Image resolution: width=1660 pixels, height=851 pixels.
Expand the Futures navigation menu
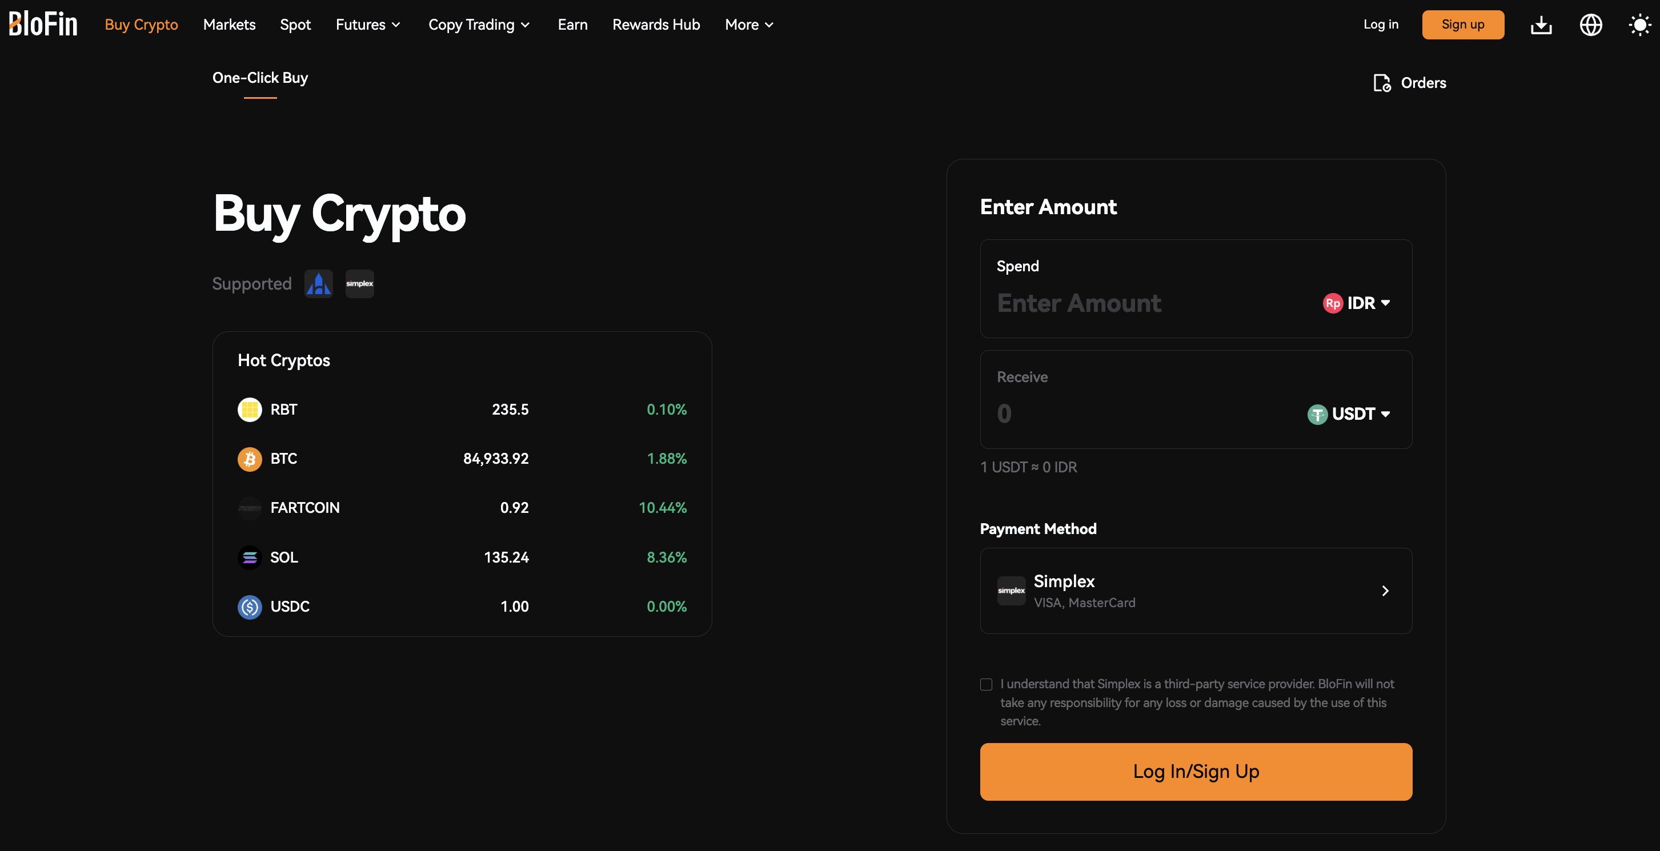tap(368, 25)
